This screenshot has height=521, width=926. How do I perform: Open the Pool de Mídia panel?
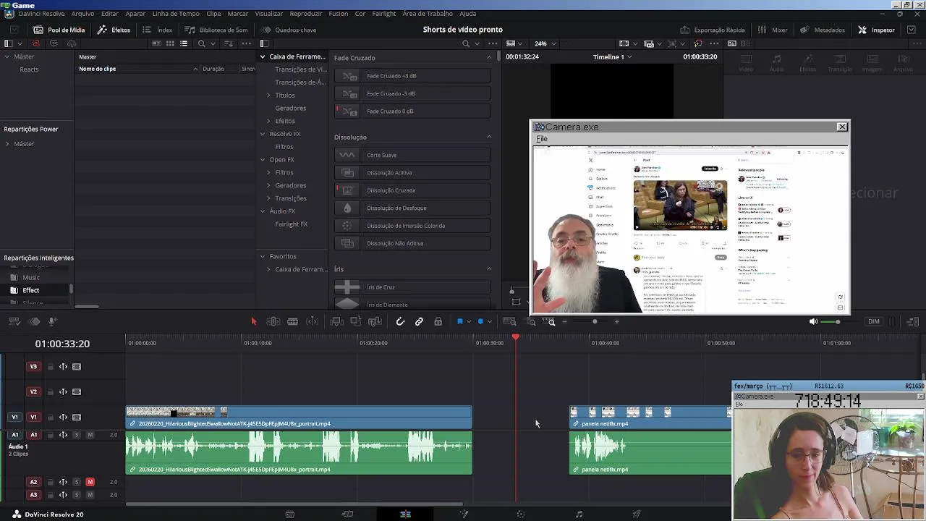pos(59,30)
